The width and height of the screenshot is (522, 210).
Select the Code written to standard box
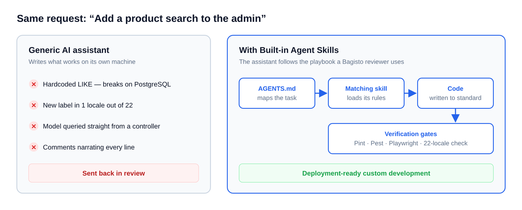(x=455, y=93)
